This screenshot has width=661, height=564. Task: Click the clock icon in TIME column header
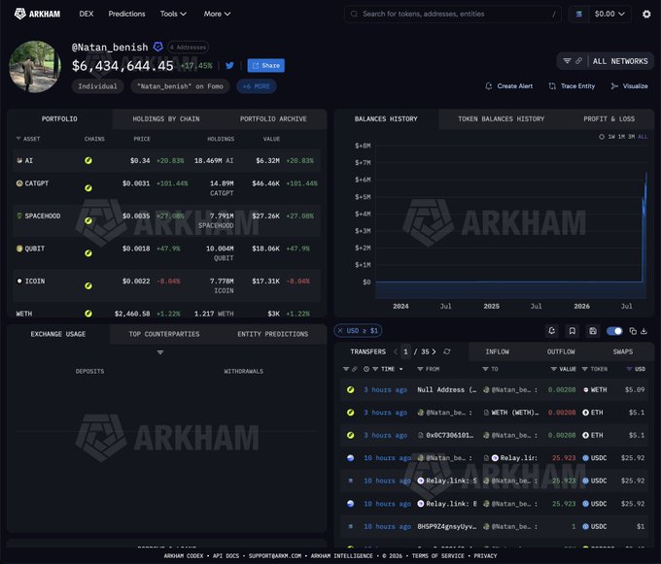366,369
